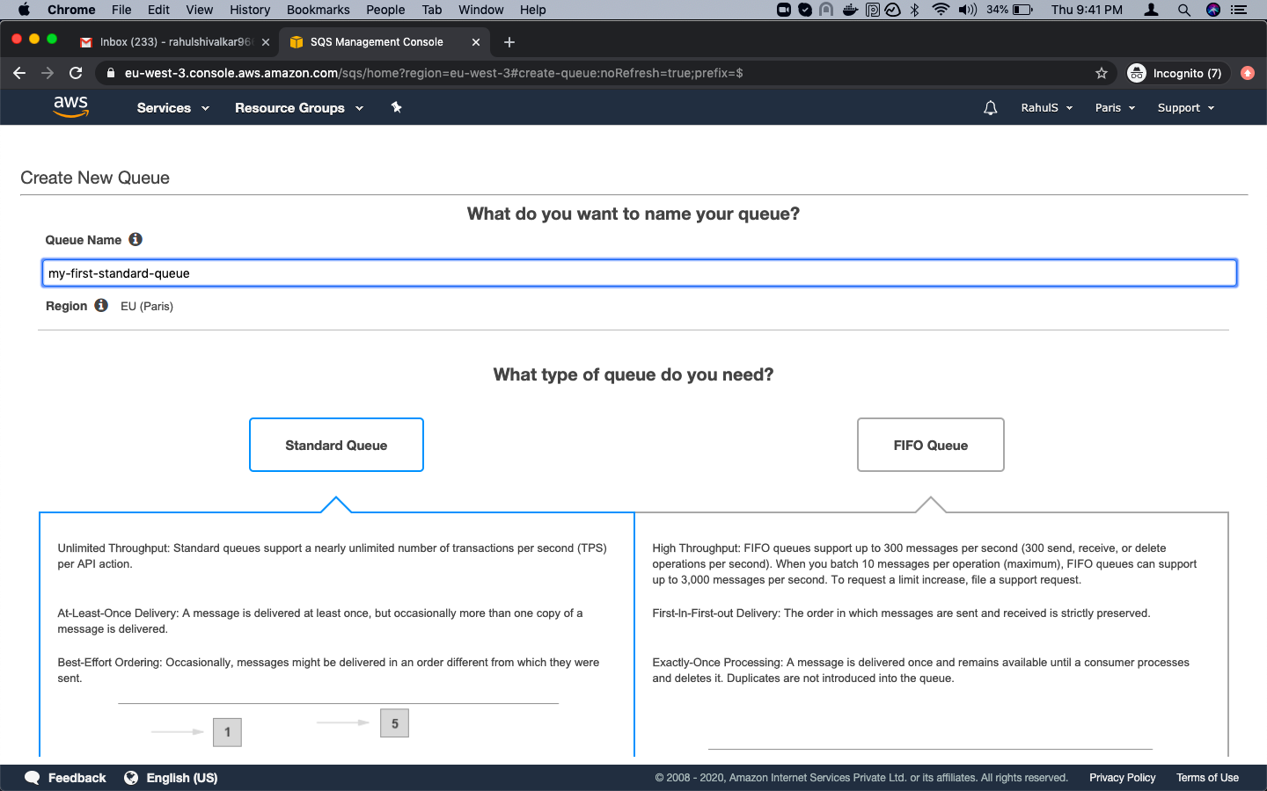Select the FIFO Queue type
1267x791 pixels.
(x=930, y=445)
